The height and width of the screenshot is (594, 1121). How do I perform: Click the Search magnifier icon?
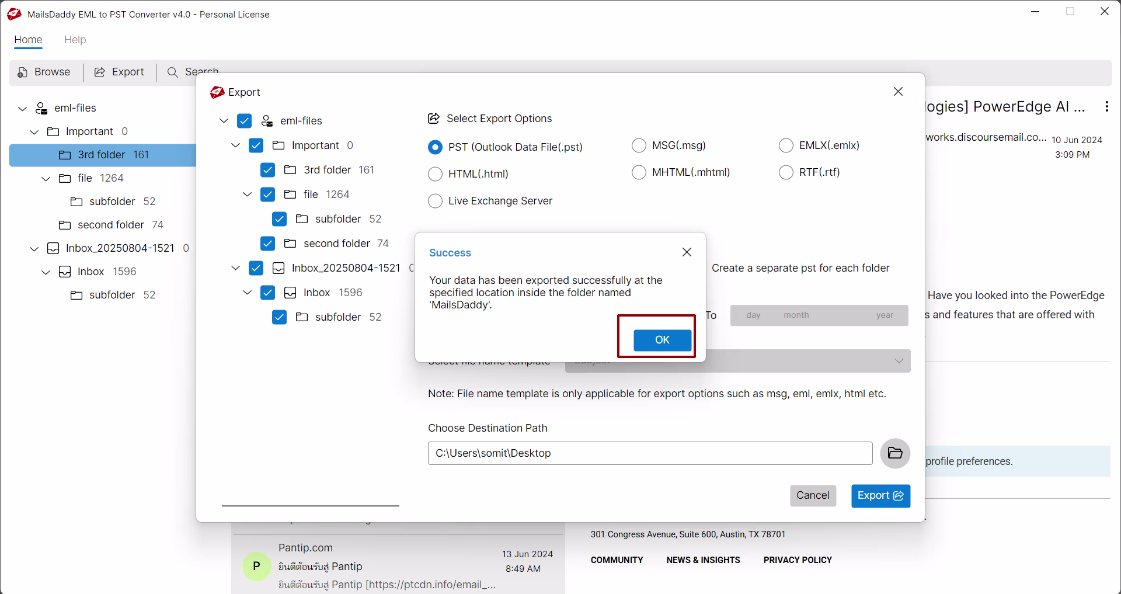[x=172, y=72]
